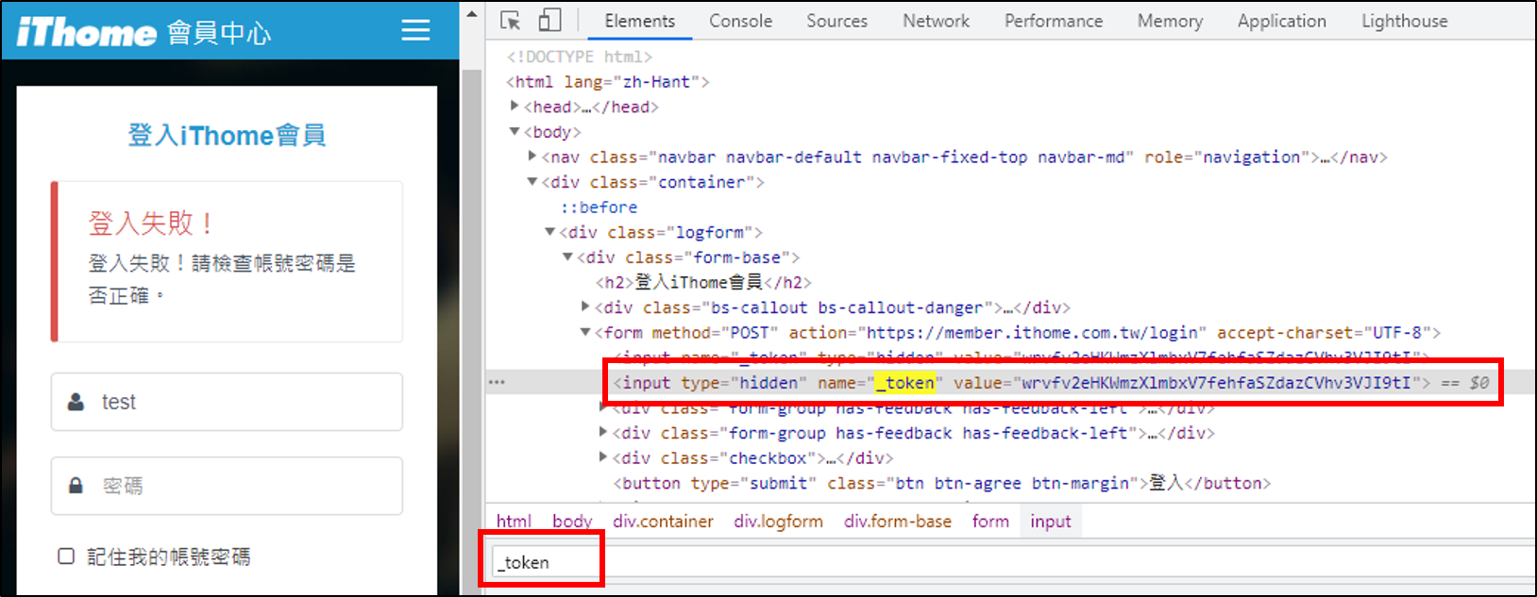1537x597 pixels.
Task: Click the user icon in username field
Action: (76, 402)
